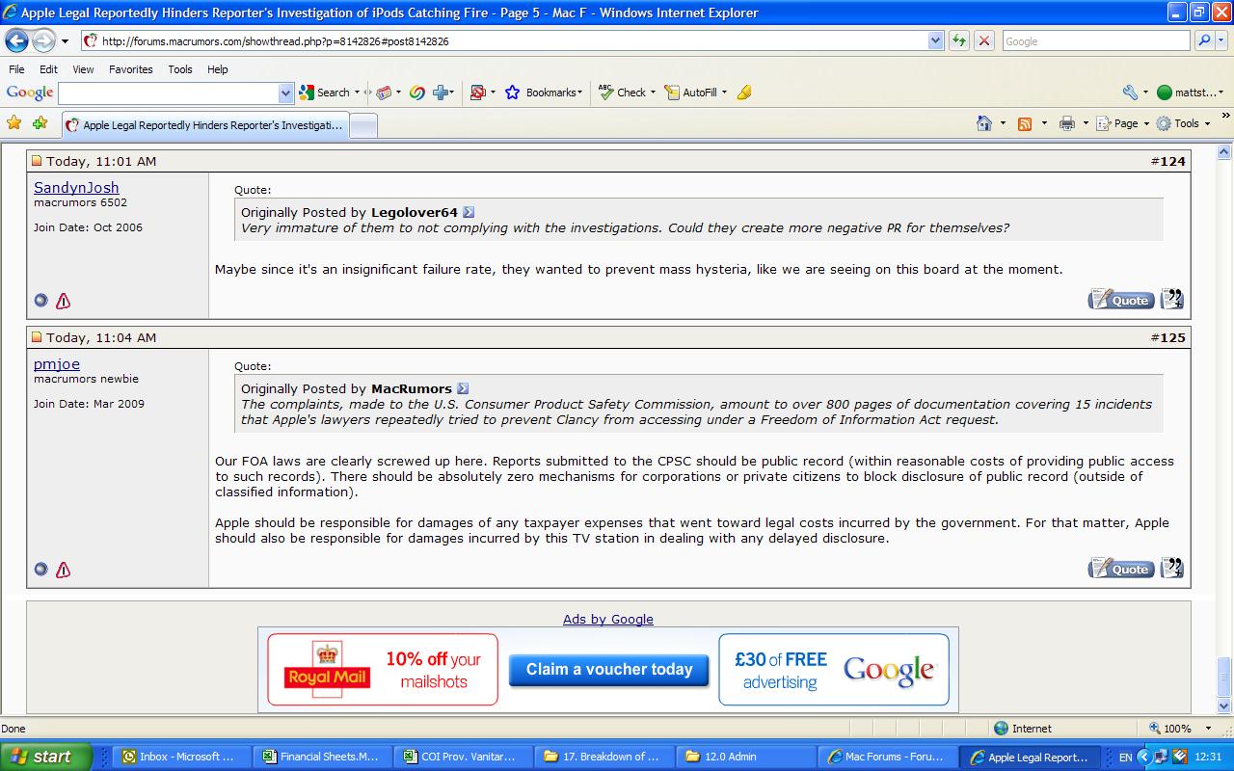
Task: Click the Google Toolbar wrench settings icon
Action: 1130,93
